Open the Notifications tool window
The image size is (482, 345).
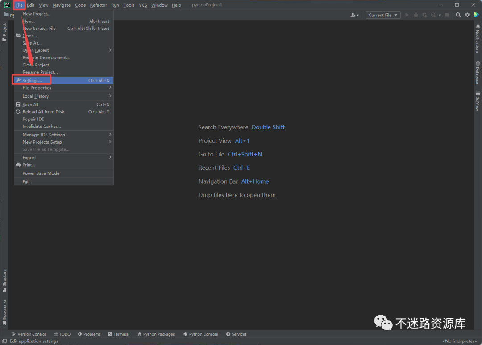(478, 39)
